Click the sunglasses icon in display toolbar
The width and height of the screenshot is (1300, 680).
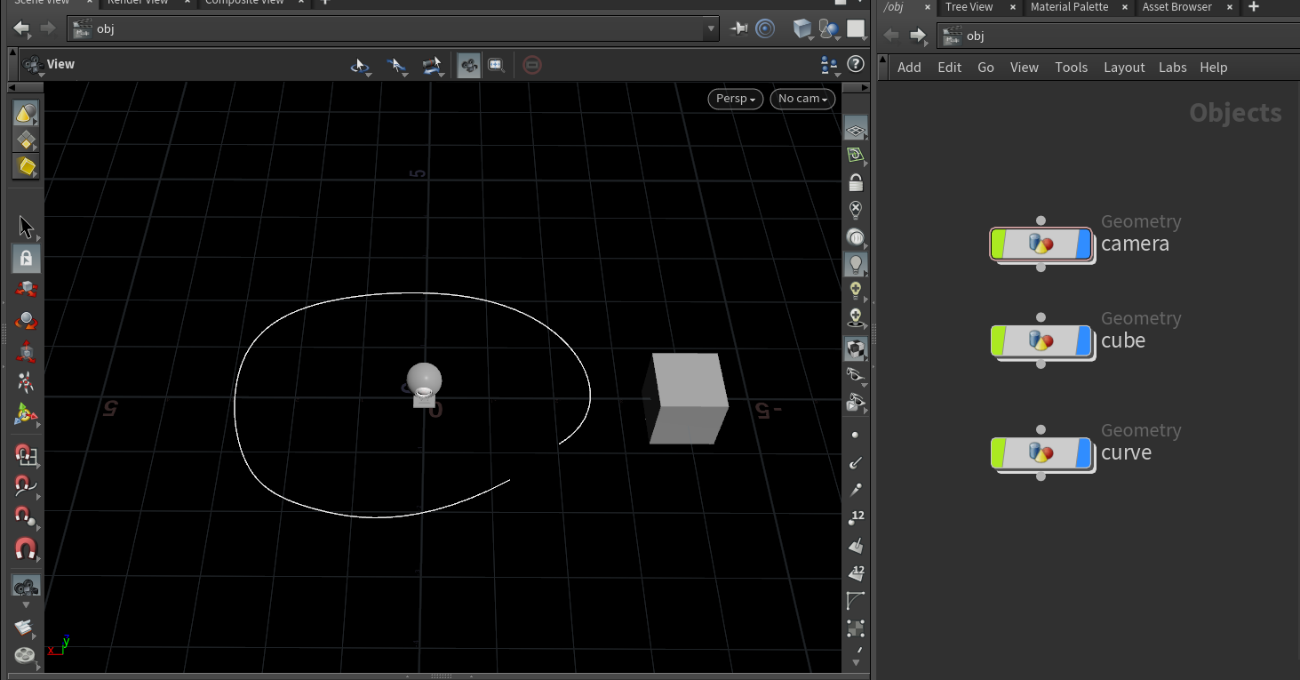click(854, 374)
